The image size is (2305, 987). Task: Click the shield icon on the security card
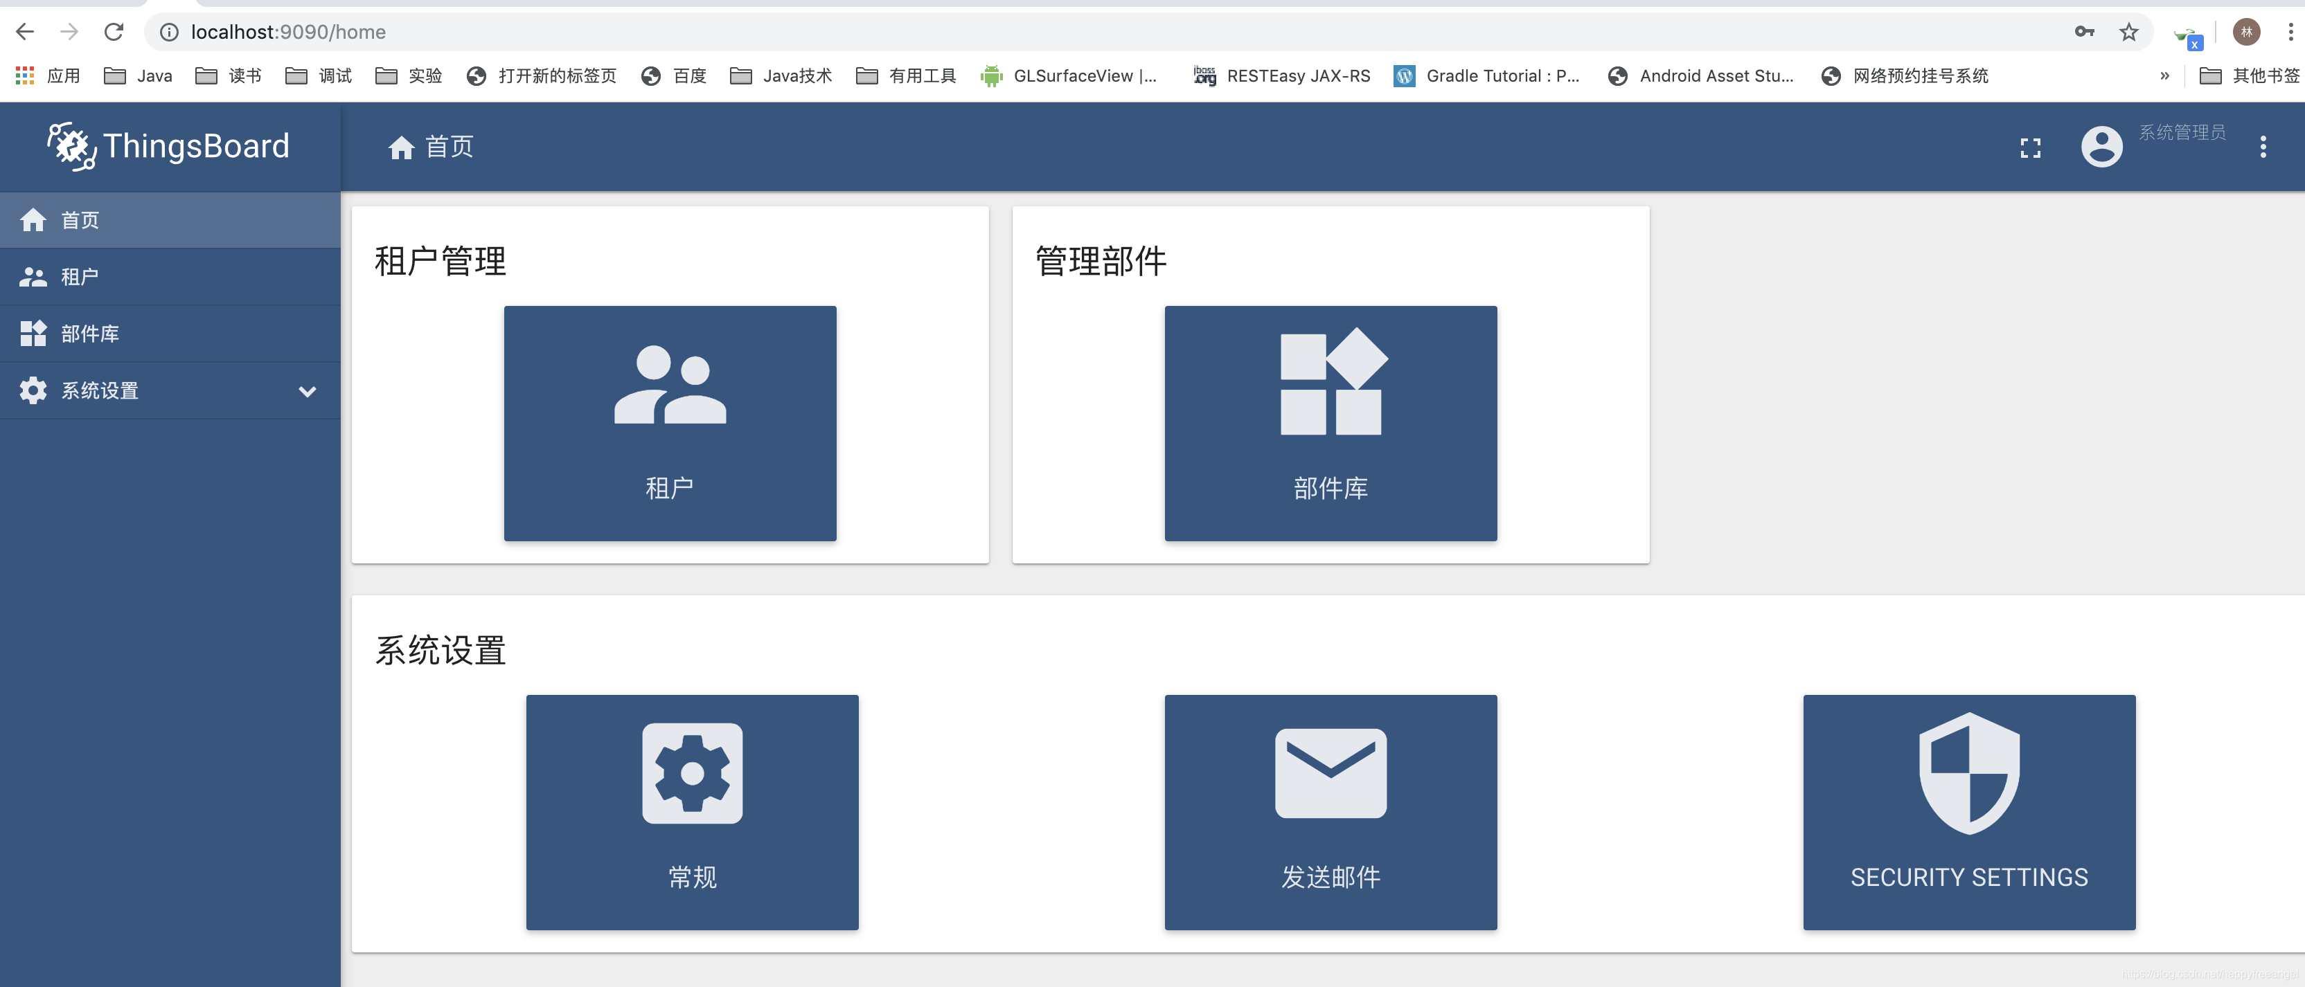pyautogui.click(x=1968, y=773)
